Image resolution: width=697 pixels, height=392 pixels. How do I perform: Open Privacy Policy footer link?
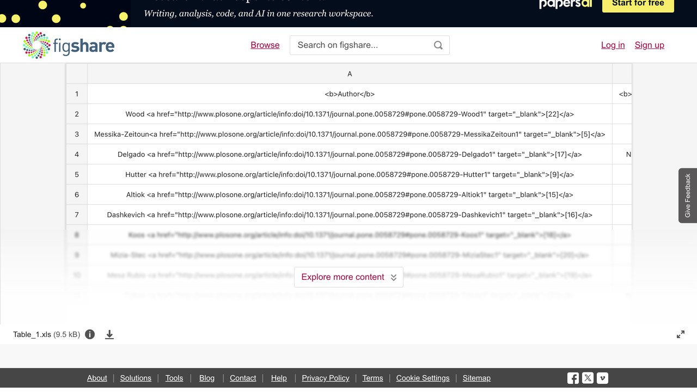pos(326,378)
